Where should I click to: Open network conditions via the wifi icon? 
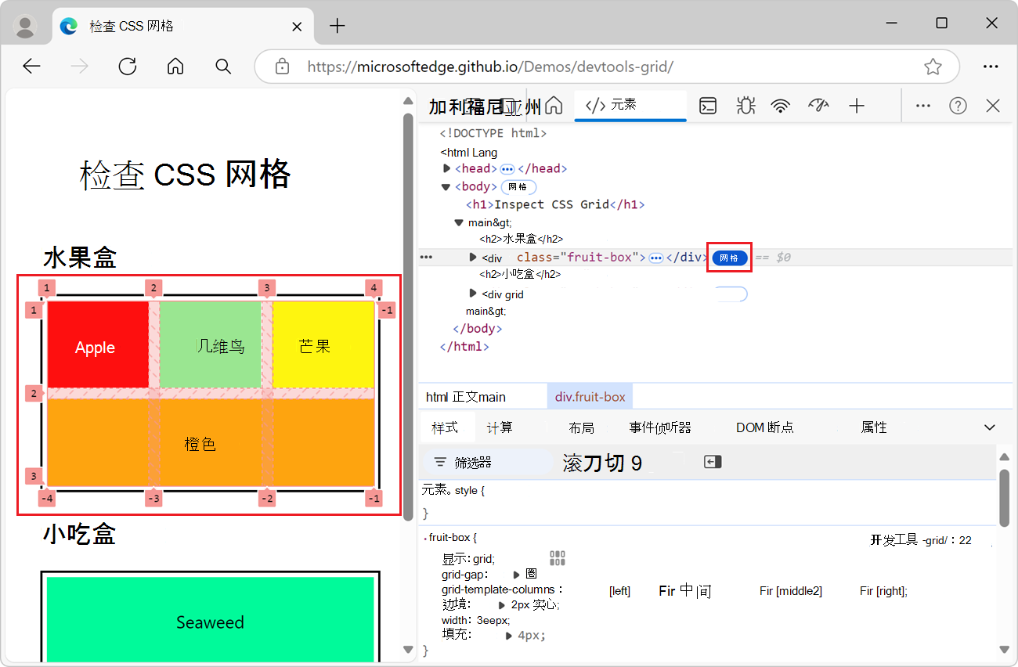point(781,105)
